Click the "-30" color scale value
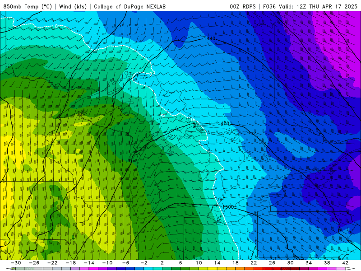Viewport: 361px width, 271px height. (16, 263)
